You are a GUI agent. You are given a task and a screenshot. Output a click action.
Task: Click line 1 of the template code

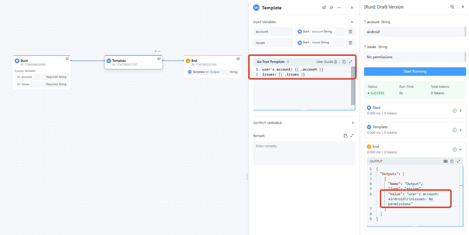292,69
